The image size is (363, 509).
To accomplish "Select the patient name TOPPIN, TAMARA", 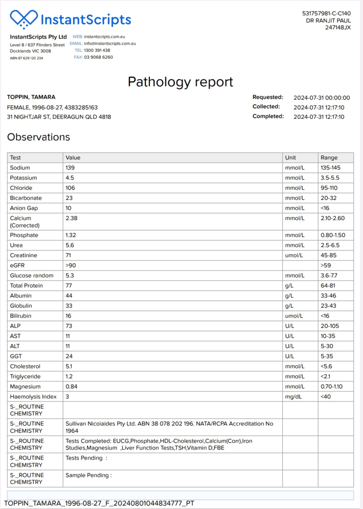I will 31,97.
